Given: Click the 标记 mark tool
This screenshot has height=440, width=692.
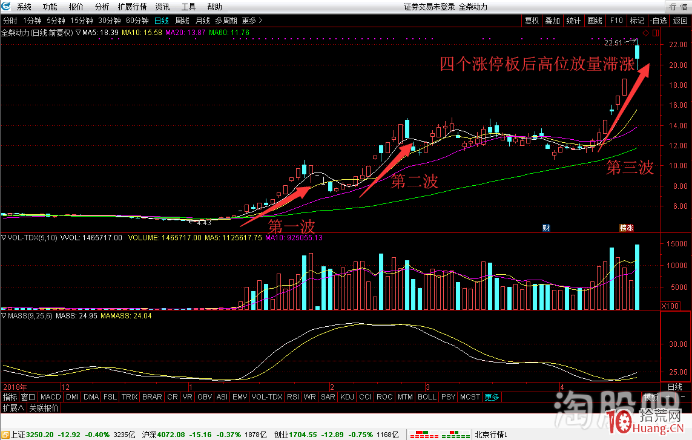Looking at the screenshot, I should click(637, 21).
